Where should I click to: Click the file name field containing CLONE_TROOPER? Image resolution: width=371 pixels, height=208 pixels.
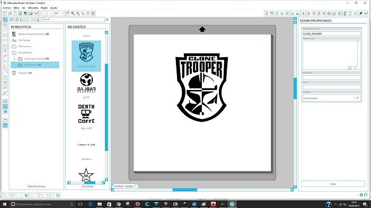[x=331, y=34]
